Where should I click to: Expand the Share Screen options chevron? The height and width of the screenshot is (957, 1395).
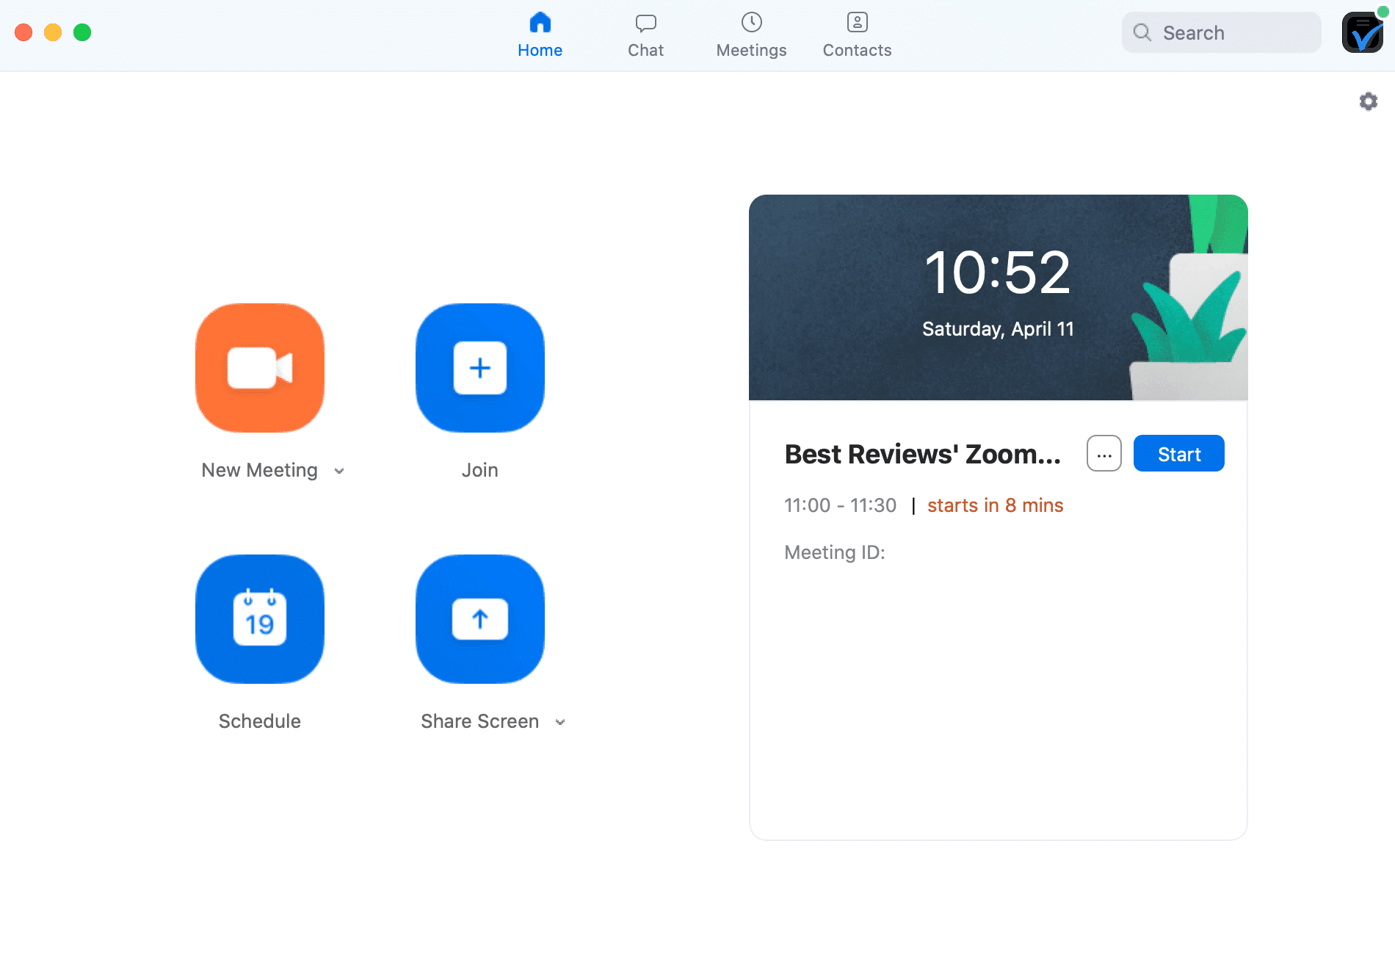[560, 723]
